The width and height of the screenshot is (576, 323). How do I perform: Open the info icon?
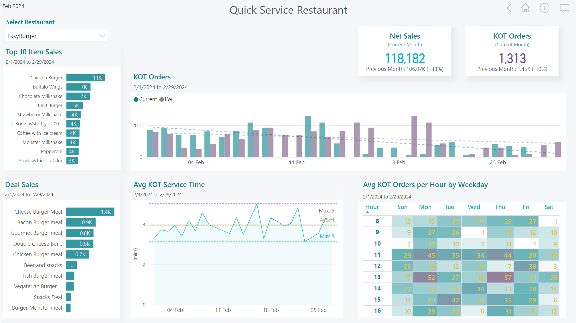(x=544, y=8)
